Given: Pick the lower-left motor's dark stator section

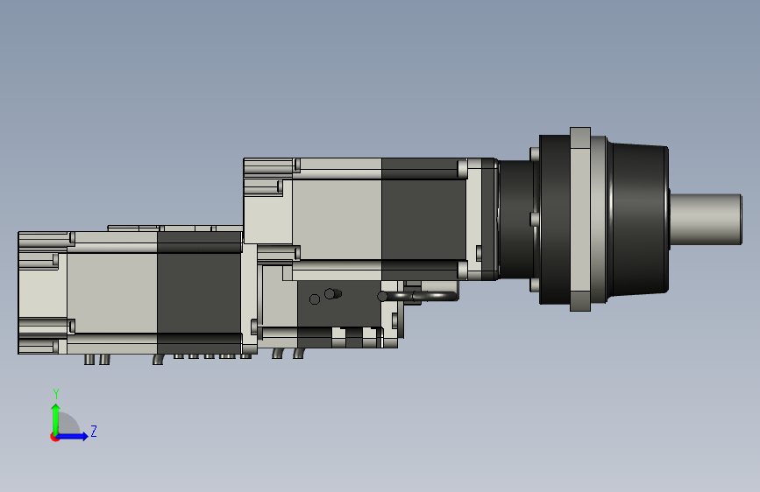Looking at the screenshot, I should (x=199, y=292).
